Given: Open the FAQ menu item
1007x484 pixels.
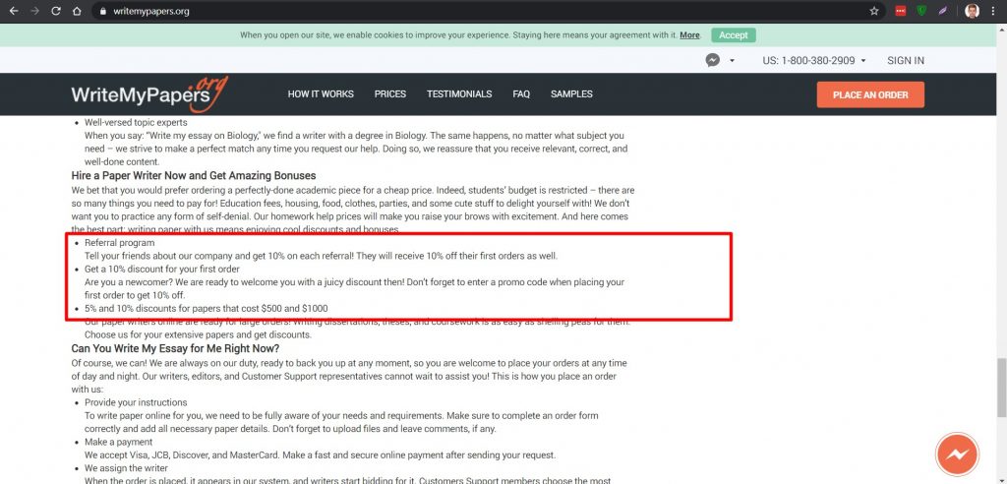Looking at the screenshot, I should [x=521, y=93].
